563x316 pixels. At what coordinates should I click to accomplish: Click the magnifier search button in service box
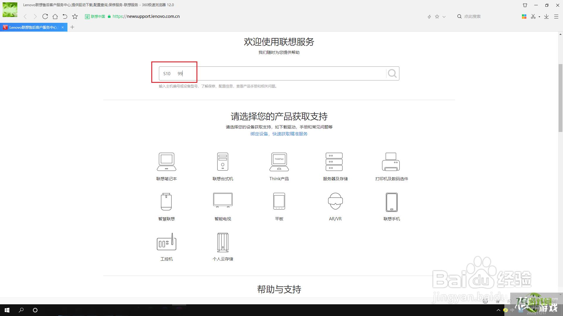point(392,73)
